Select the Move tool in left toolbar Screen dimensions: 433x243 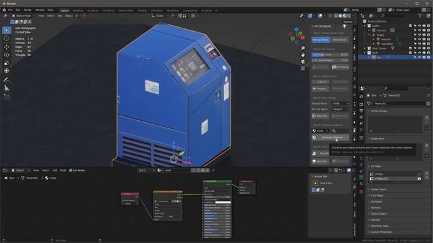tap(6, 47)
